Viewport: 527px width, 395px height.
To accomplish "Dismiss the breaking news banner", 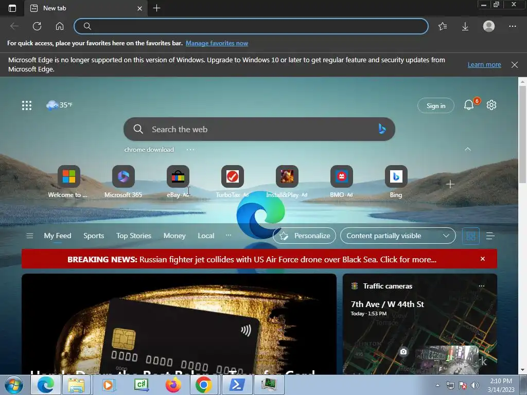I will coord(483,259).
